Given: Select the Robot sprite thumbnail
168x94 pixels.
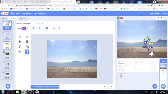Looking at the screenshot, I should click(x=121, y=77).
